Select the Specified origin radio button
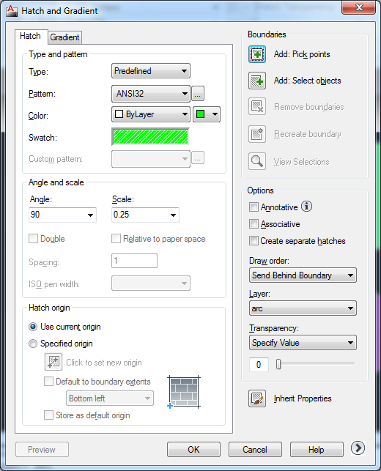381x471 pixels. 33,344
